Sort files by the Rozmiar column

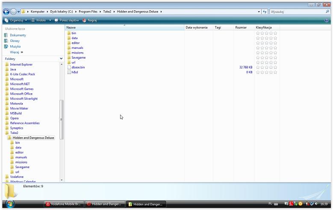[x=241, y=27]
